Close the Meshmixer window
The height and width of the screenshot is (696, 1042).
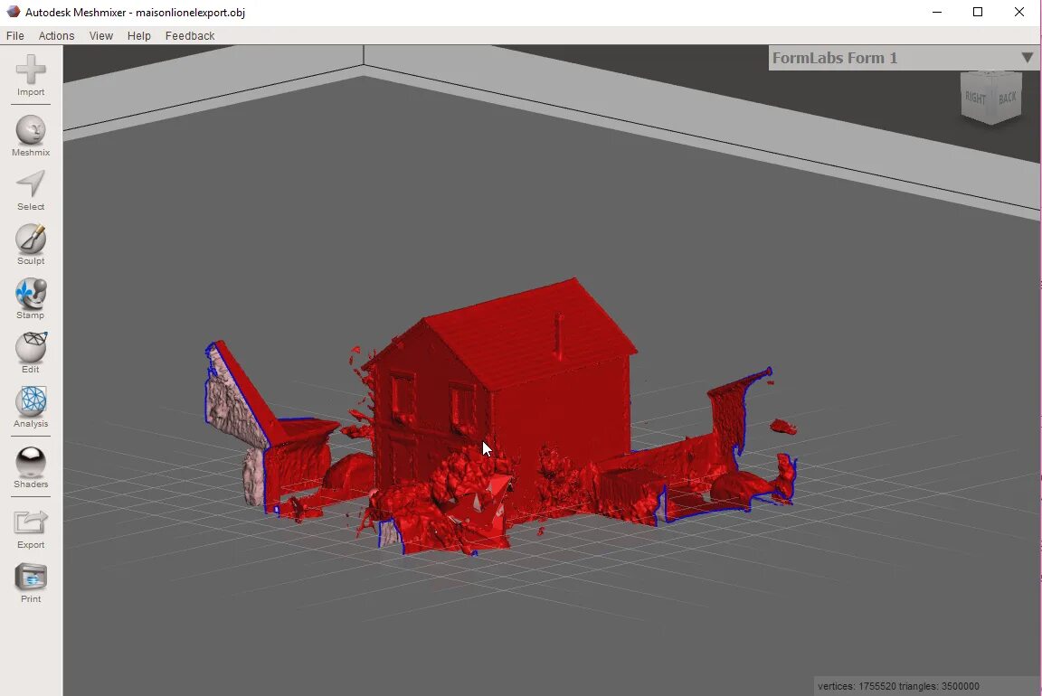coord(1018,12)
